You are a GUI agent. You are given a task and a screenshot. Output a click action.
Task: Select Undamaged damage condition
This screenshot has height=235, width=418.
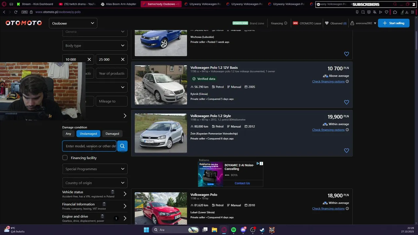(88, 133)
